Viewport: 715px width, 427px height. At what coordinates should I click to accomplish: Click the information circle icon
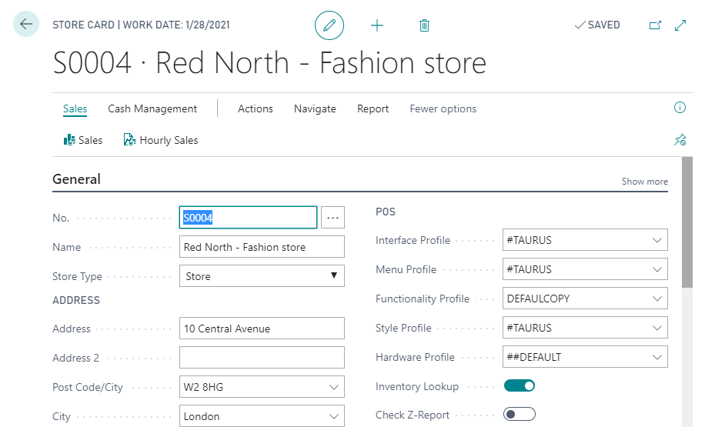(x=680, y=108)
